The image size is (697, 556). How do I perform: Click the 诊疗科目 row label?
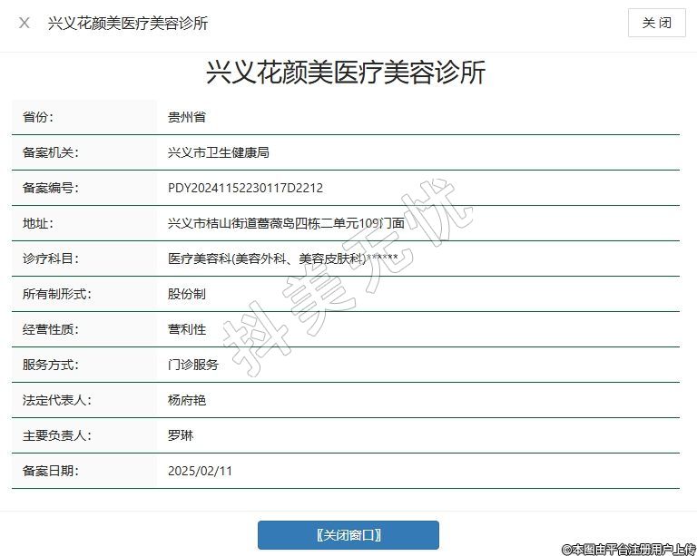coord(51,258)
